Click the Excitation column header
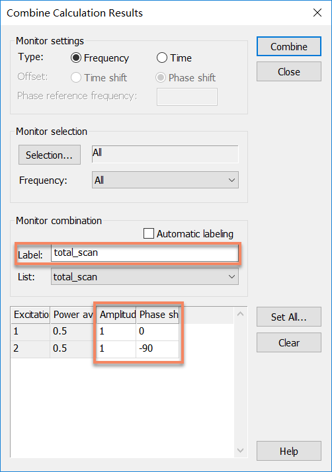The width and height of the screenshot is (332, 472). coord(30,315)
